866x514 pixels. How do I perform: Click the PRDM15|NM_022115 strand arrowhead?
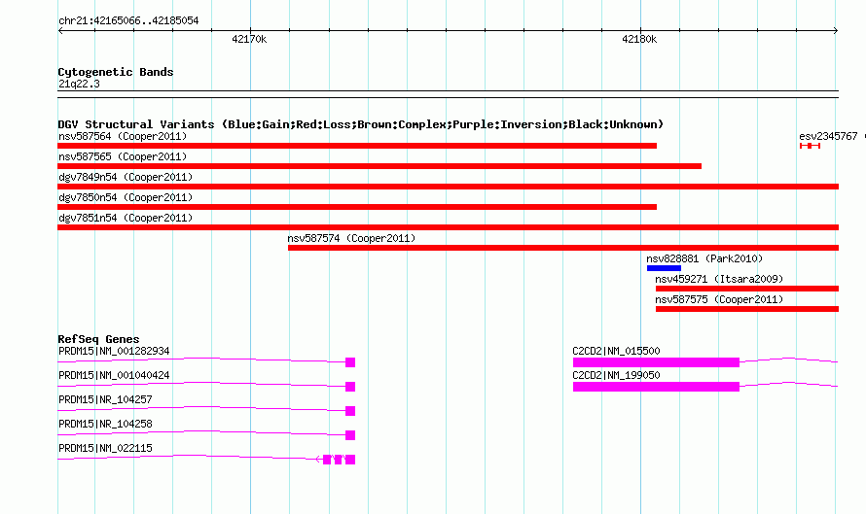[x=318, y=459]
